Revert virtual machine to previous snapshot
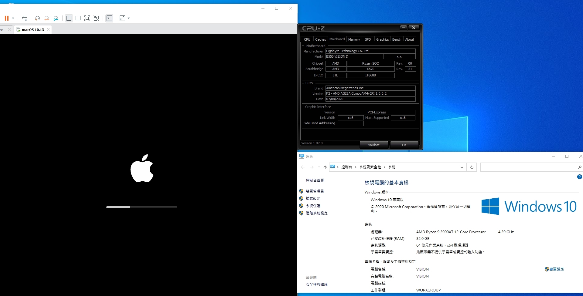 [47, 18]
